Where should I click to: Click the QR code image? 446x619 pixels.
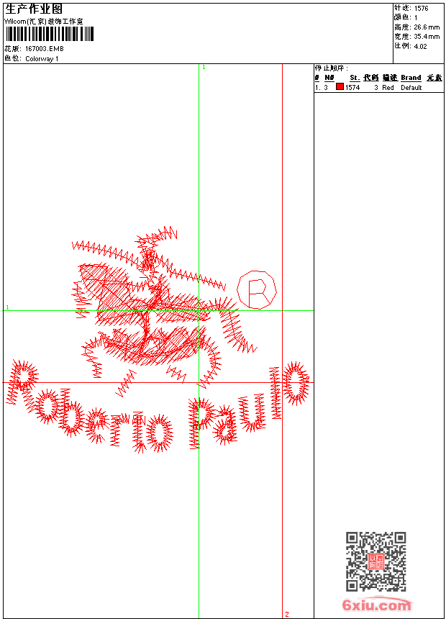point(376,561)
